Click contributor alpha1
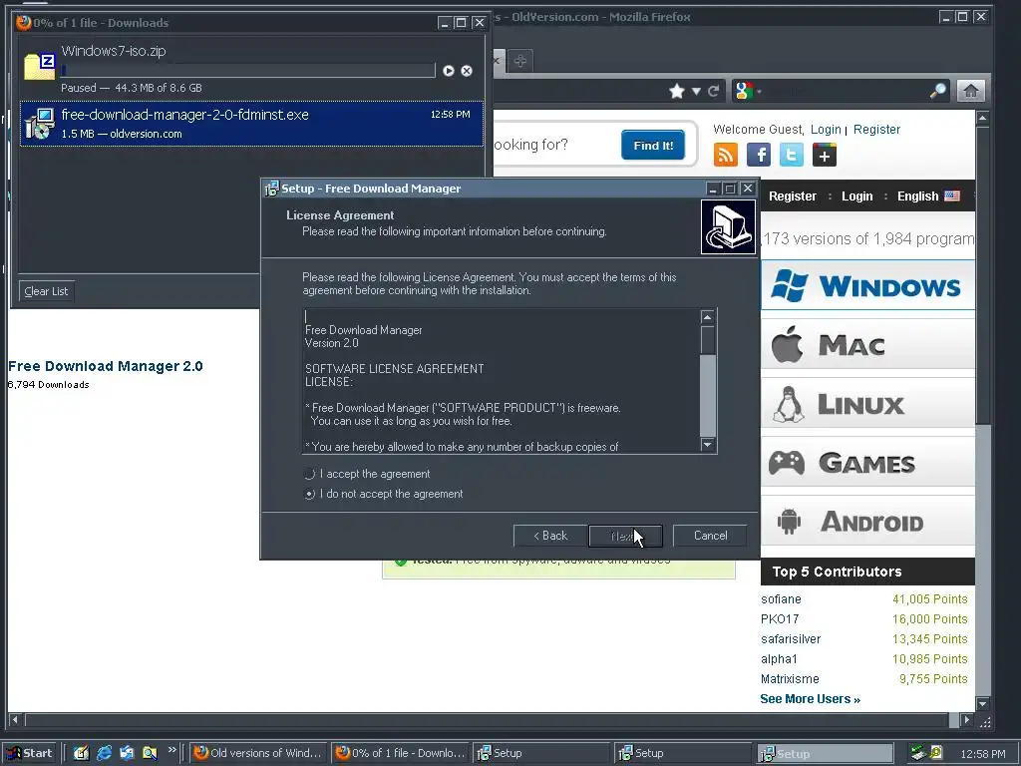The image size is (1021, 766). [779, 659]
